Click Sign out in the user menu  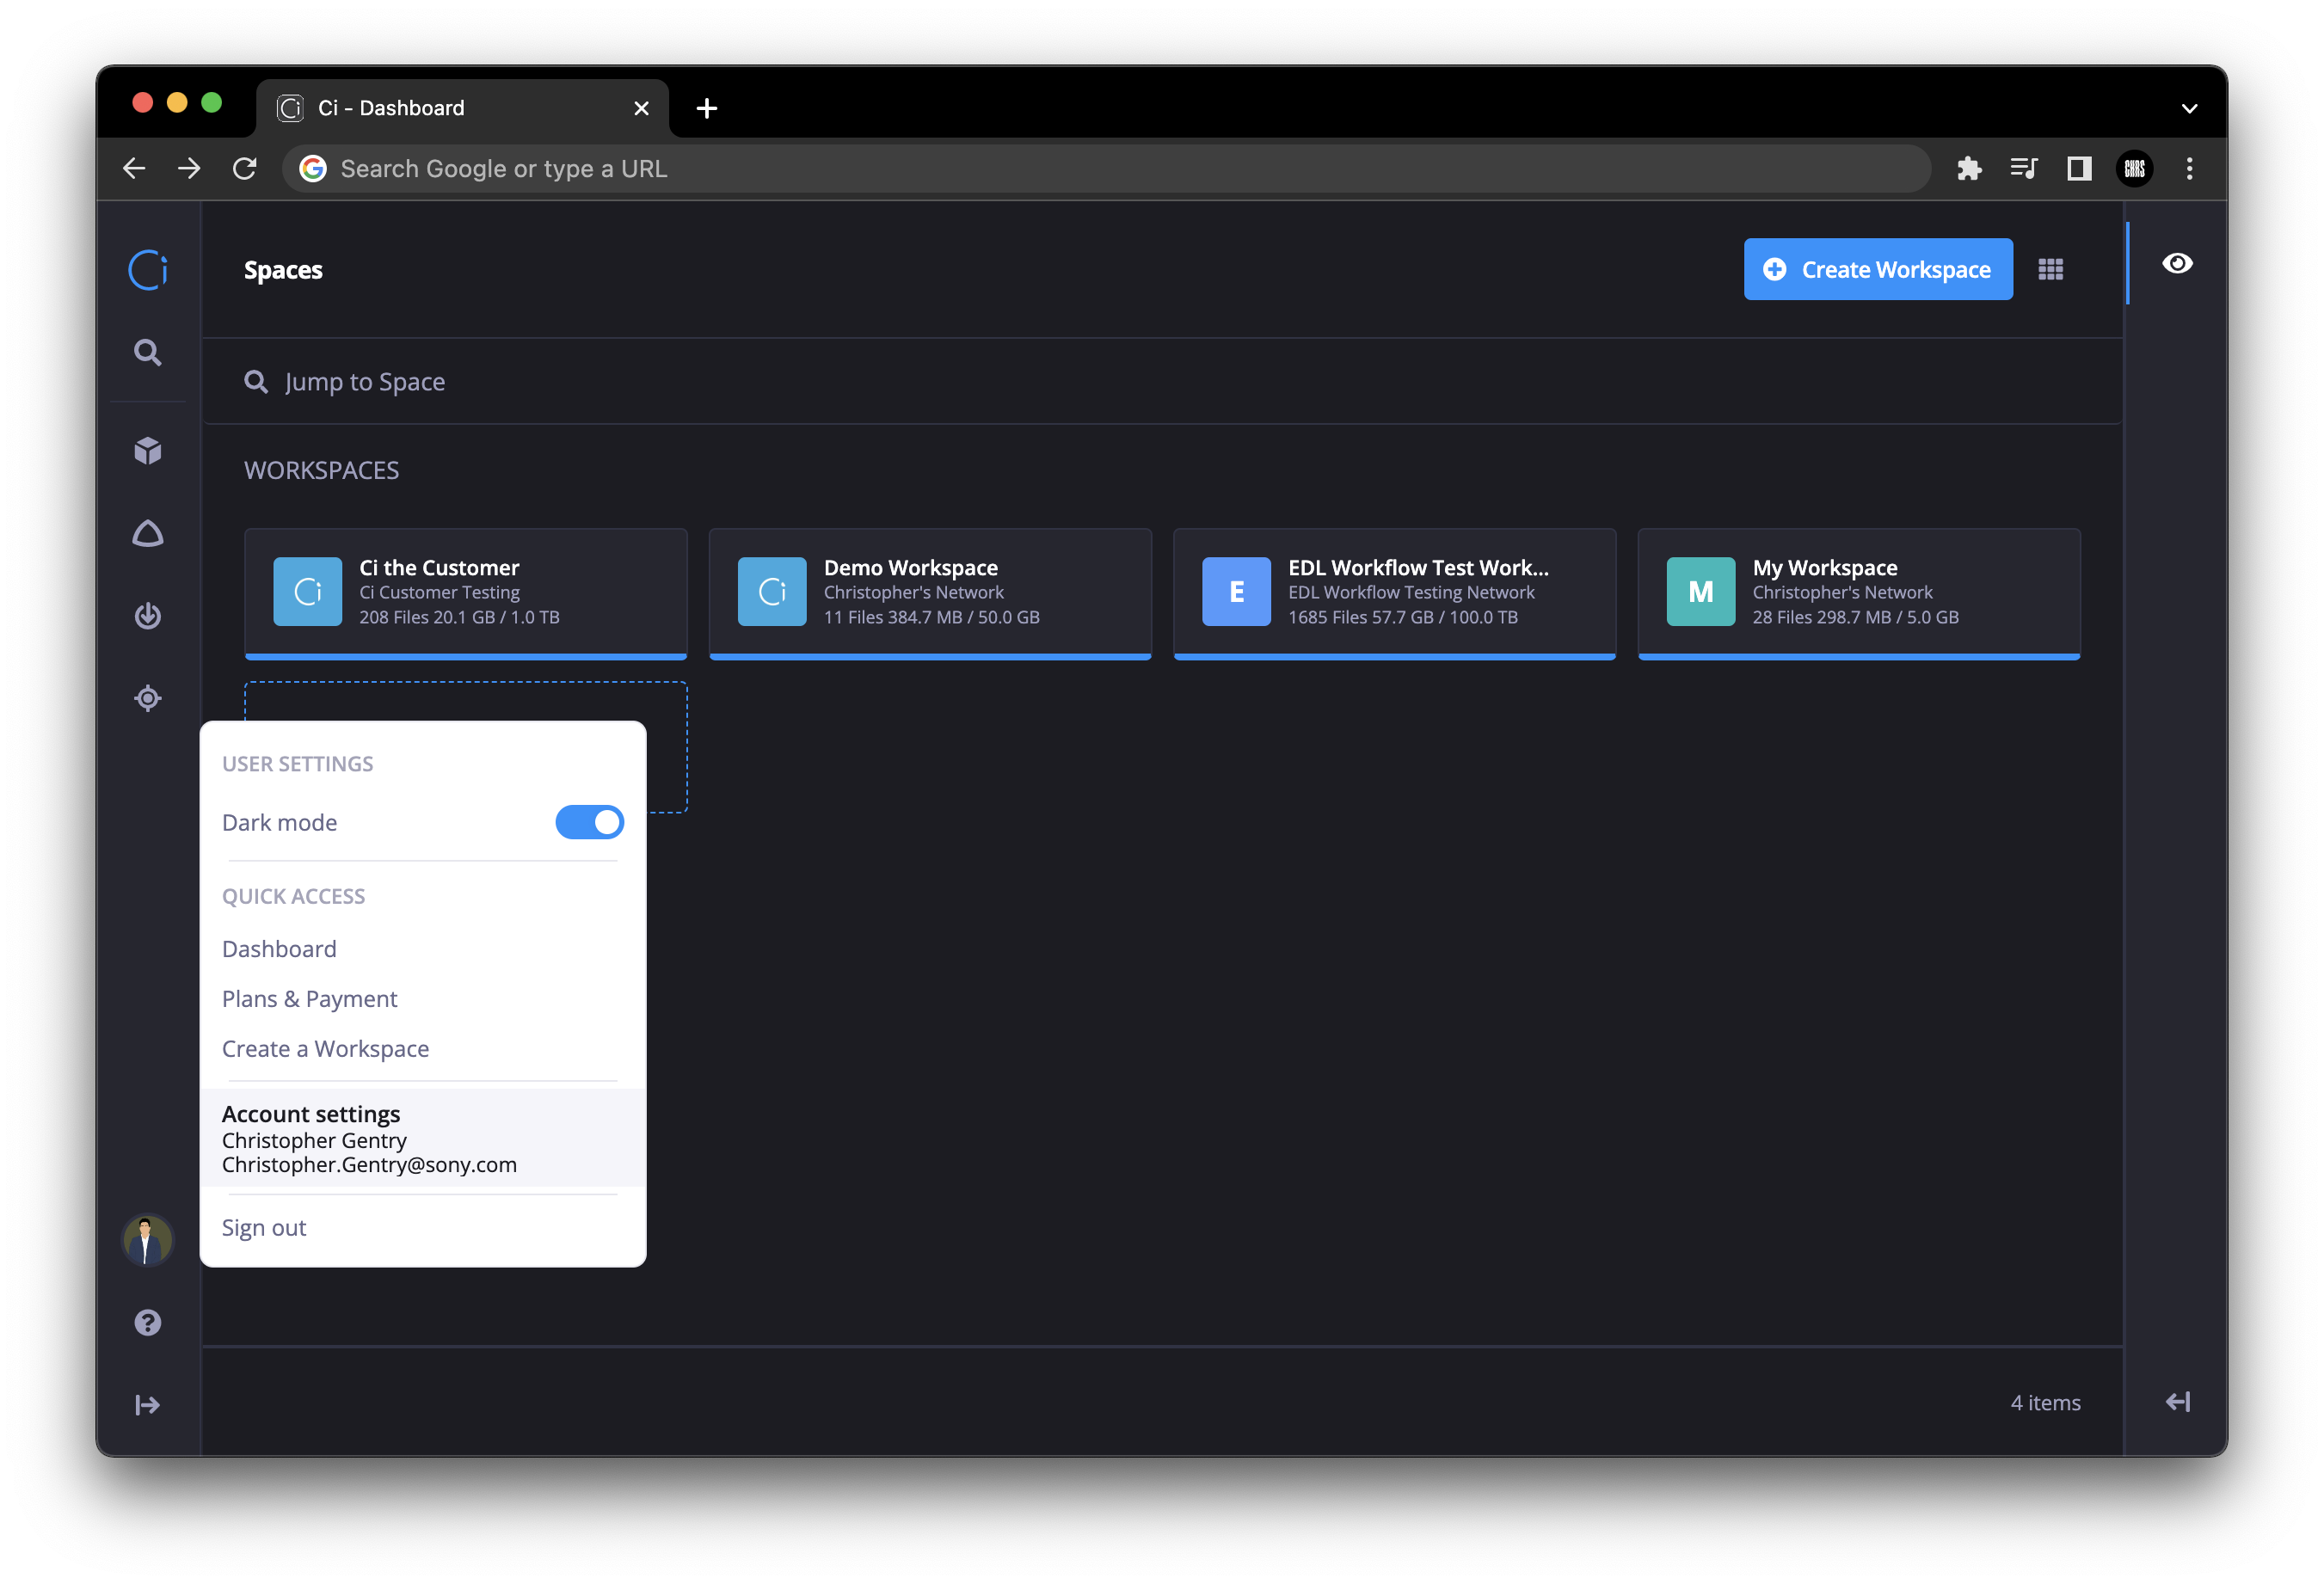pyautogui.click(x=264, y=1227)
